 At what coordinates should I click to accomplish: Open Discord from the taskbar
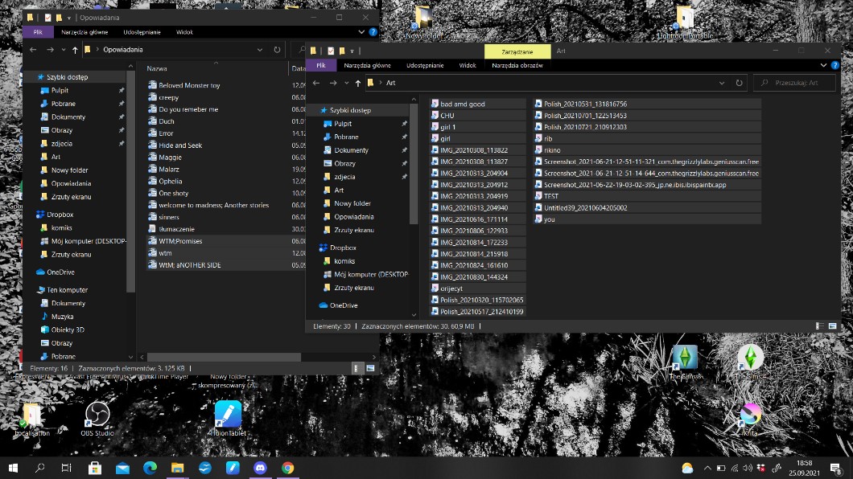[x=259, y=468]
